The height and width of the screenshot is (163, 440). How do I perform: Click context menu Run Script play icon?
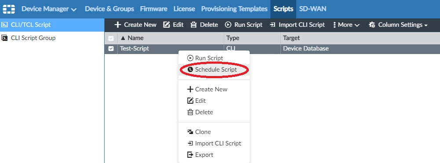[190, 58]
